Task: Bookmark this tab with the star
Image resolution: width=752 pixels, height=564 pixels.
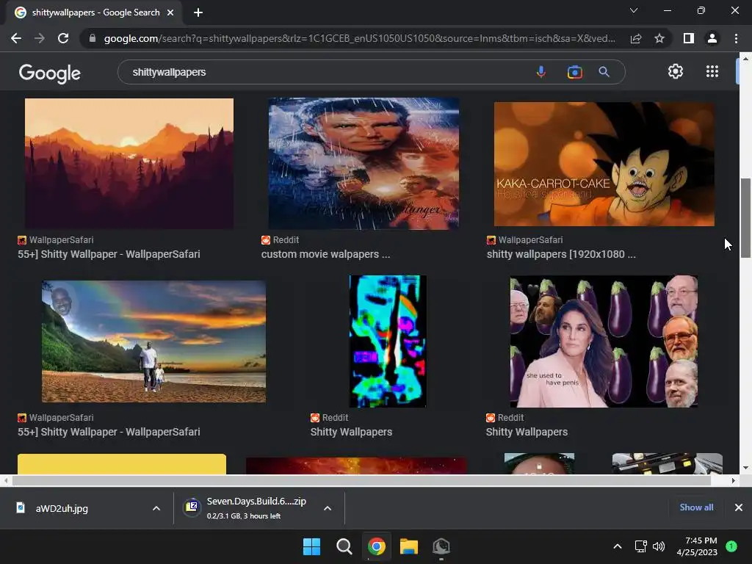Action: tap(659, 38)
